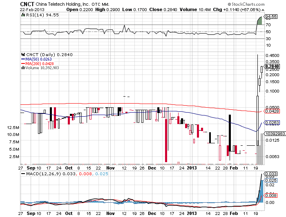The width and height of the screenshot is (286, 217).
Task: Click the 2013 label on price chart axis
Action: (192, 168)
